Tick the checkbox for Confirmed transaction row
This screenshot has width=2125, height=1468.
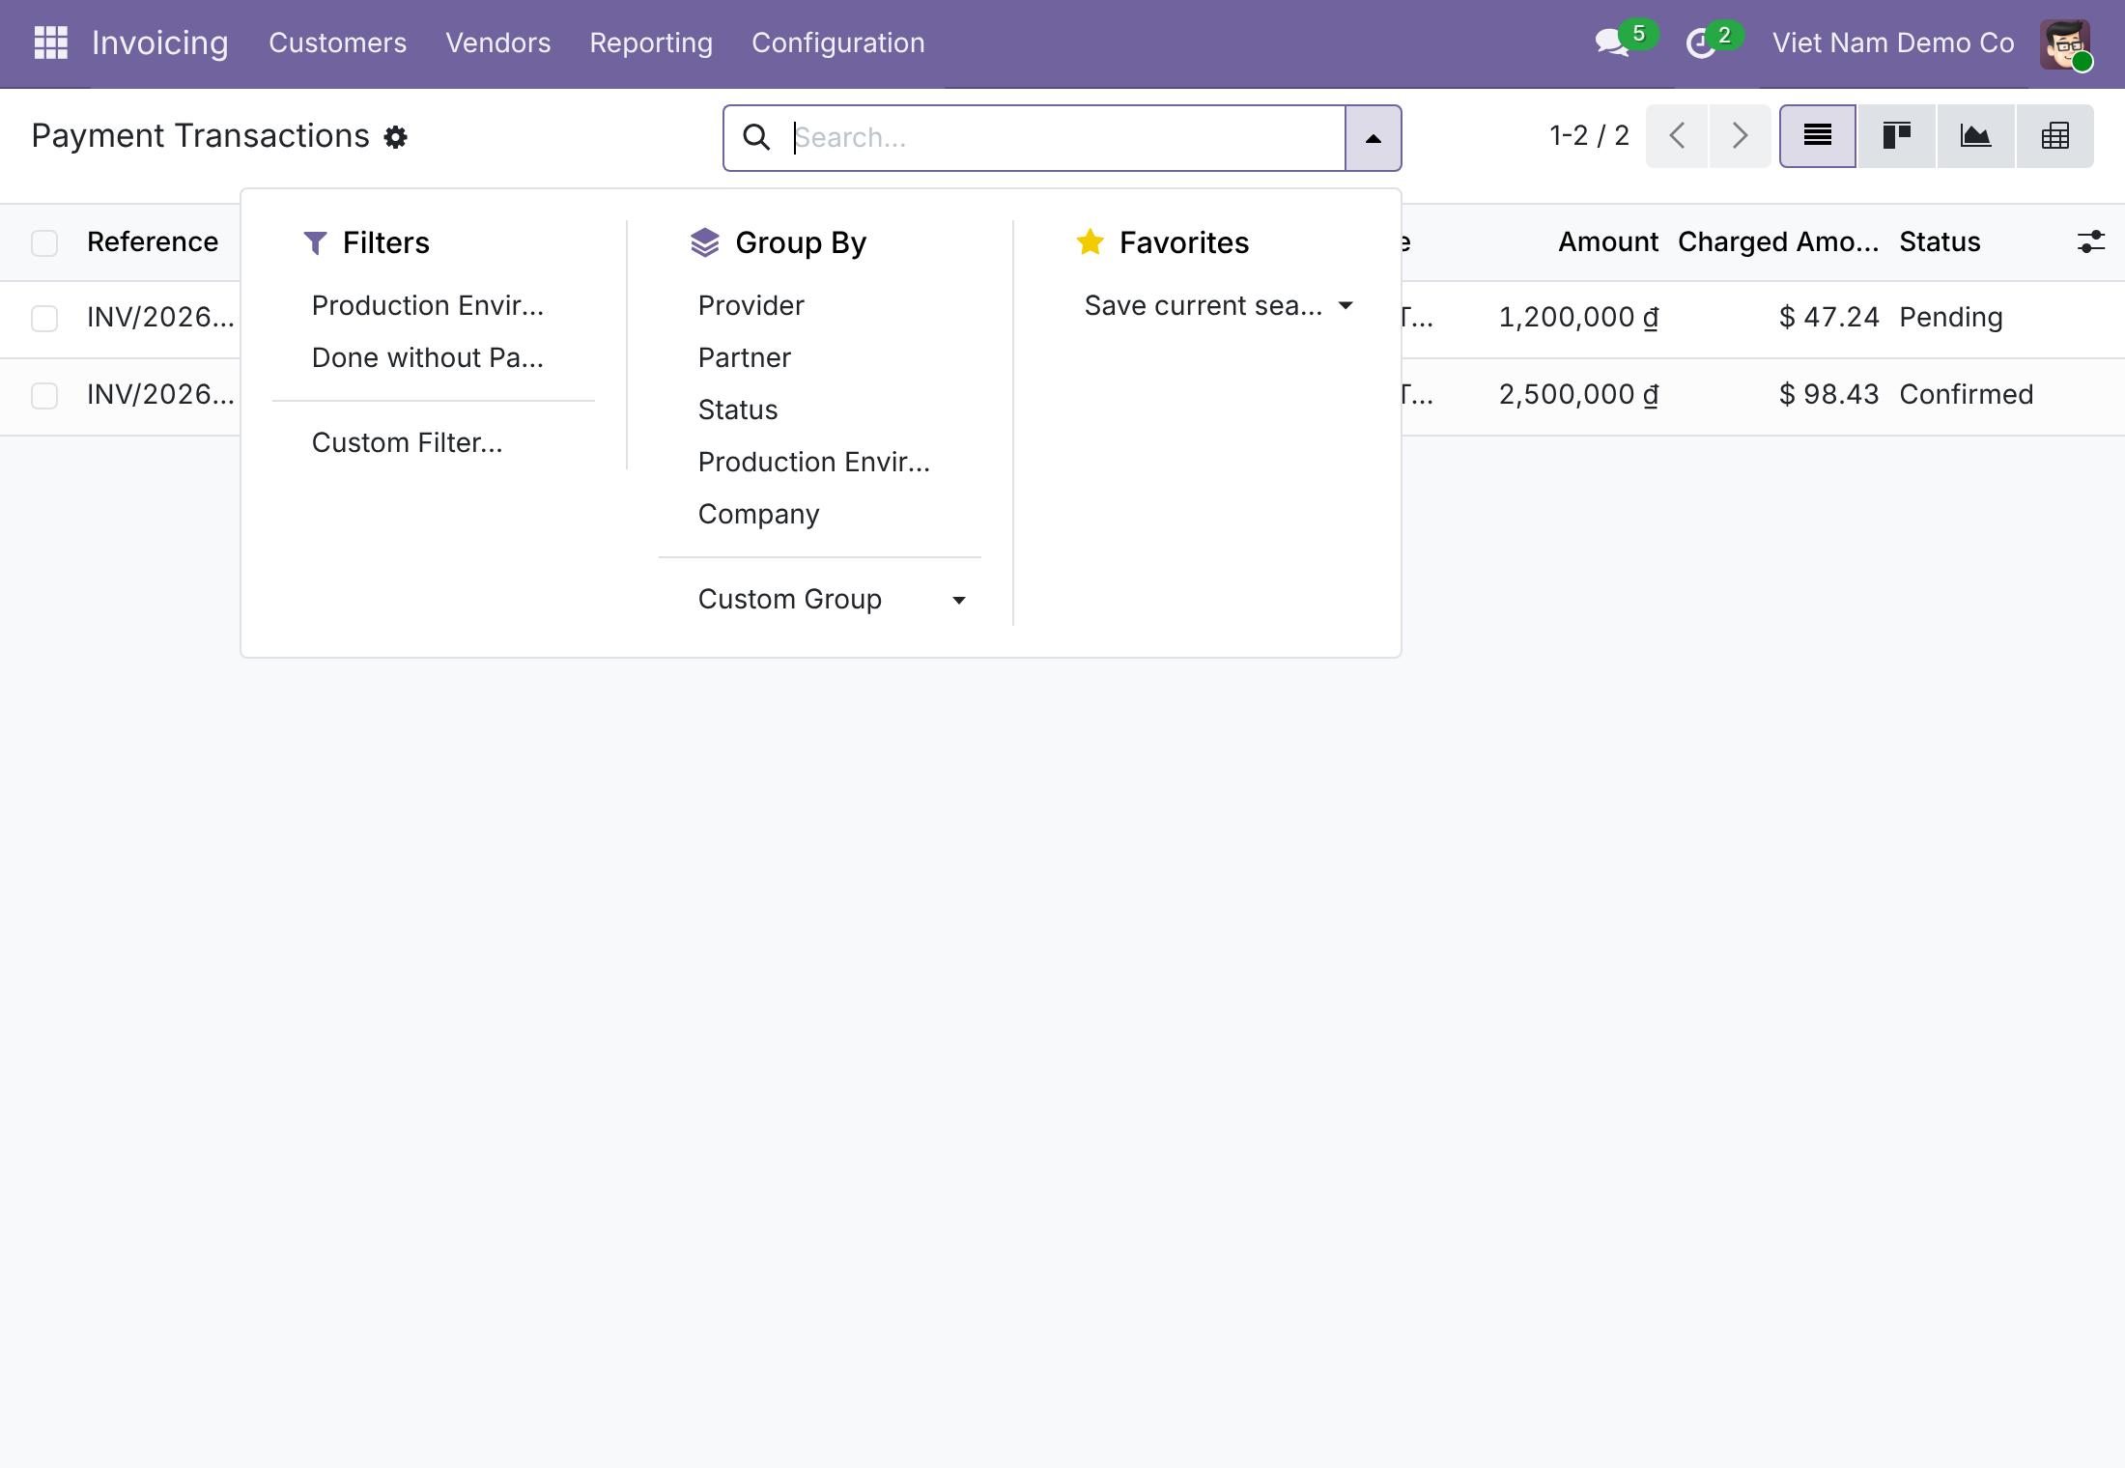coord(44,395)
